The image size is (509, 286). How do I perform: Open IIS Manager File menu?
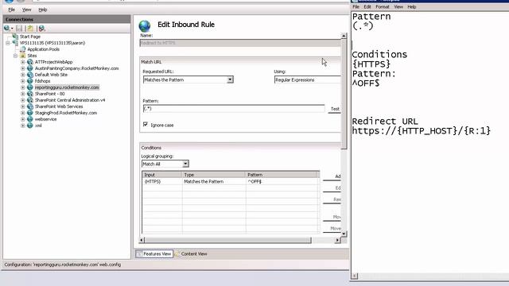pyautogui.click(x=12, y=10)
